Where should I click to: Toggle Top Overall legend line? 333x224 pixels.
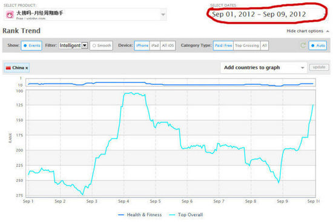point(186,215)
